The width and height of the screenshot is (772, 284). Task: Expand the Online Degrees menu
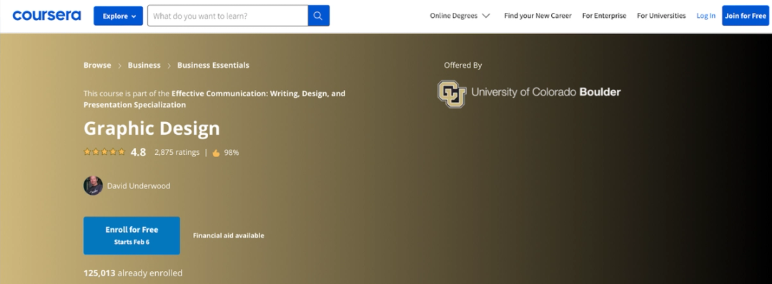460,16
